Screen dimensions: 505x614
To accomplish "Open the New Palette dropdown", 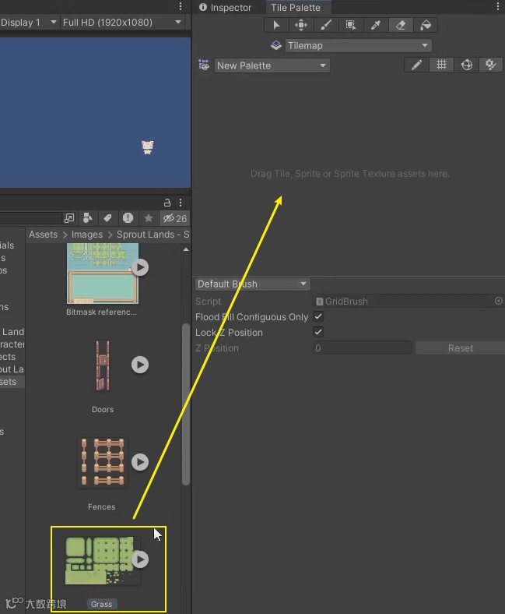I will coord(272,65).
